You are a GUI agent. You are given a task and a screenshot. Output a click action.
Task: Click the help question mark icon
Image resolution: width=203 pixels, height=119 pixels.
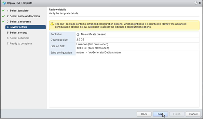(196, 3)
